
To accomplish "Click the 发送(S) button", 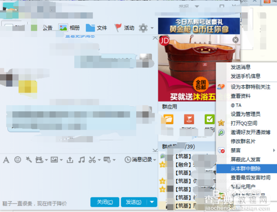I will pos(134,202).
